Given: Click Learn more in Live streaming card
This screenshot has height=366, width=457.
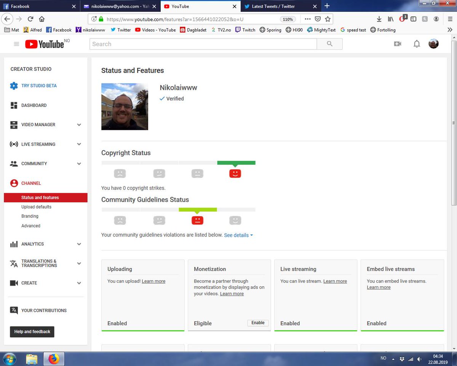Looking at the screenshot, I should [335, 281].
